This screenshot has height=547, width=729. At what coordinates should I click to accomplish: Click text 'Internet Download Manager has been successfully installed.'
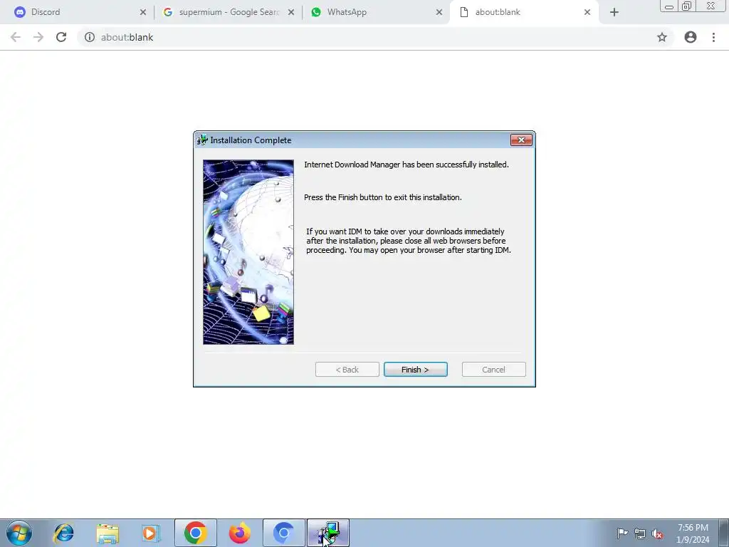407,165
